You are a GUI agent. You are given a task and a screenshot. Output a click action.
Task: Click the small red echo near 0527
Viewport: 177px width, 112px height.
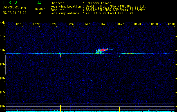point(120,56)
